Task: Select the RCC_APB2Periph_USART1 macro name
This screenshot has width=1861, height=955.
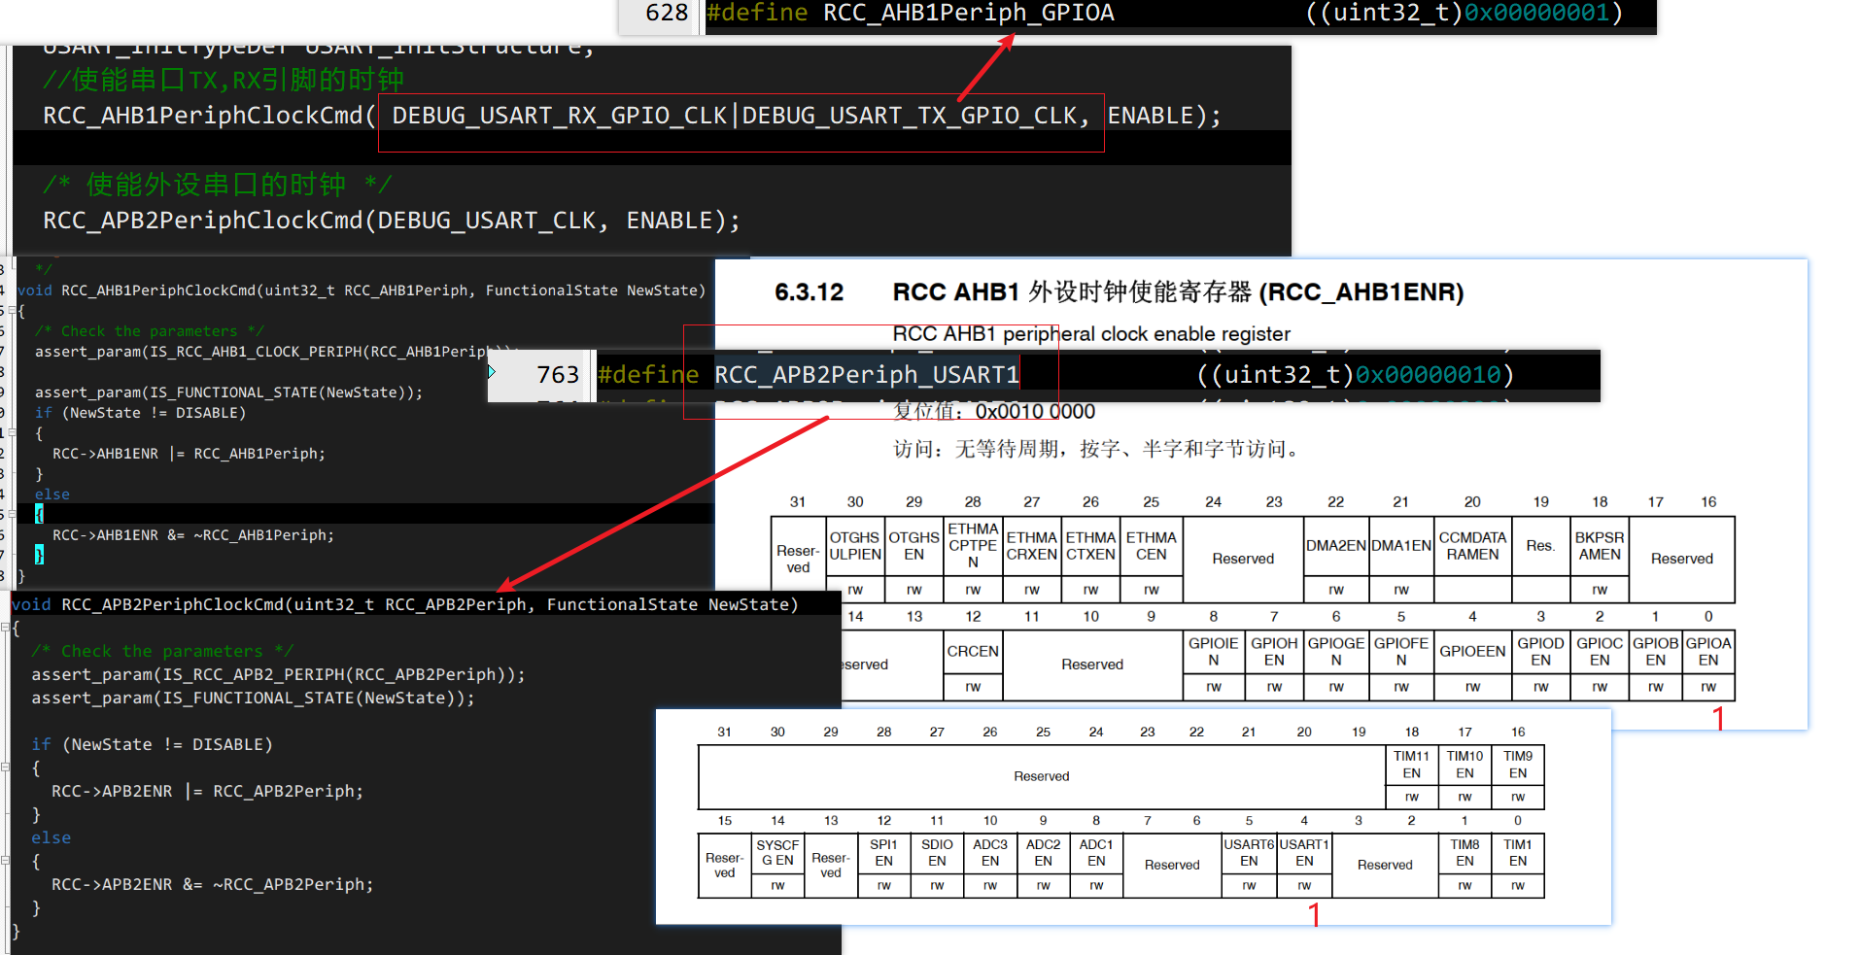Action: pyautogui.click(x=867, y=375)
